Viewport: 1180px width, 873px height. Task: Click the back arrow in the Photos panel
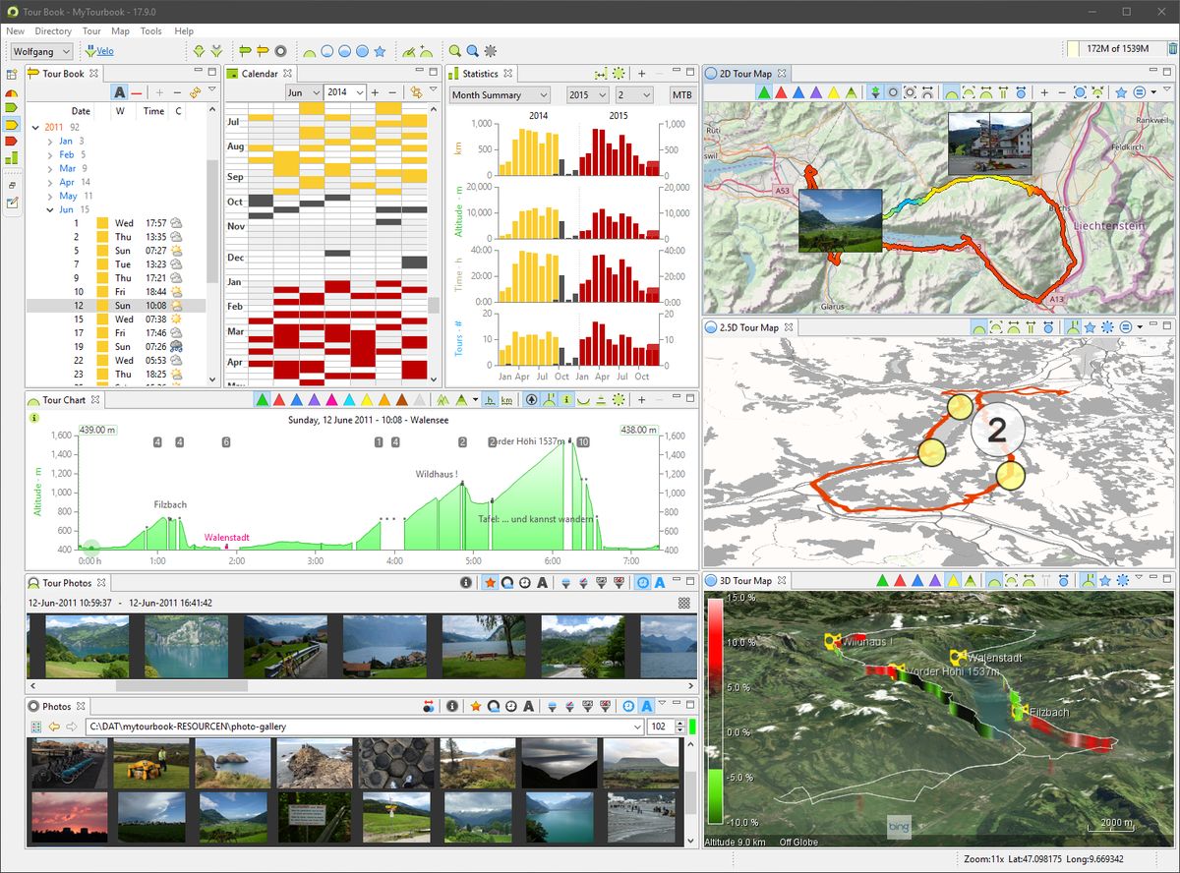(x=54, y=727)
